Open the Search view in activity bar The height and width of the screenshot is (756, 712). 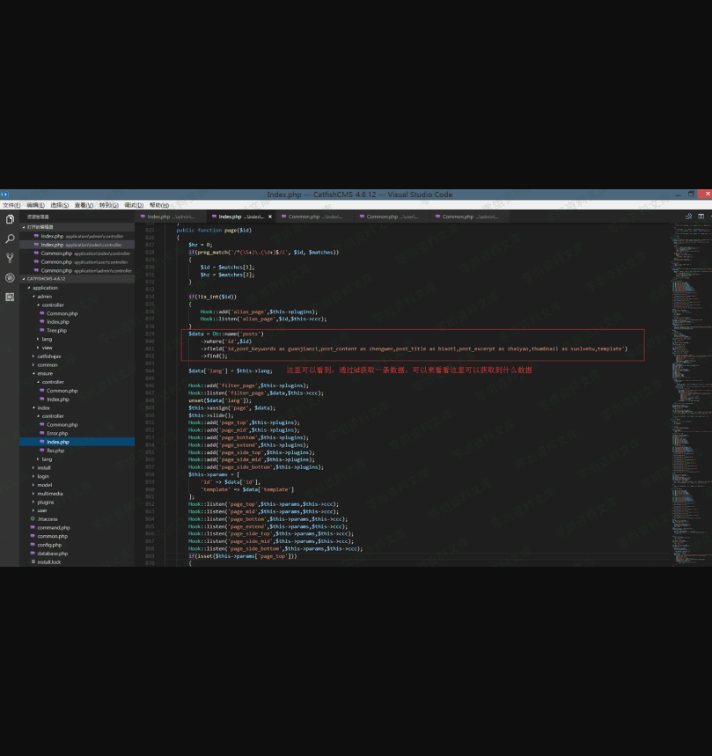10,239
